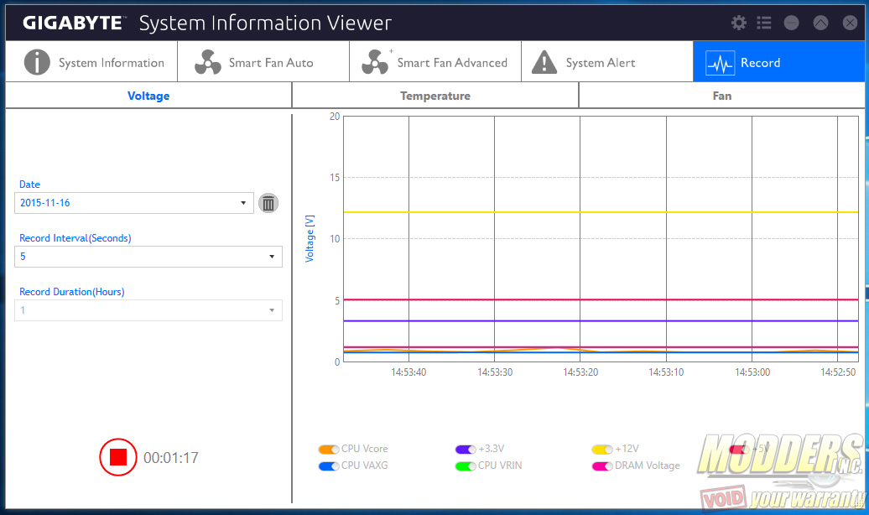
Task: Click the purple +3.3V line on graph
Action: [x=601, y=321]
